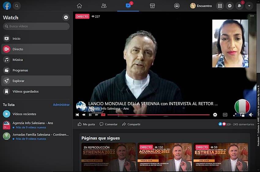
Task: Click the red video progress bar
Action: click(158, 115)
